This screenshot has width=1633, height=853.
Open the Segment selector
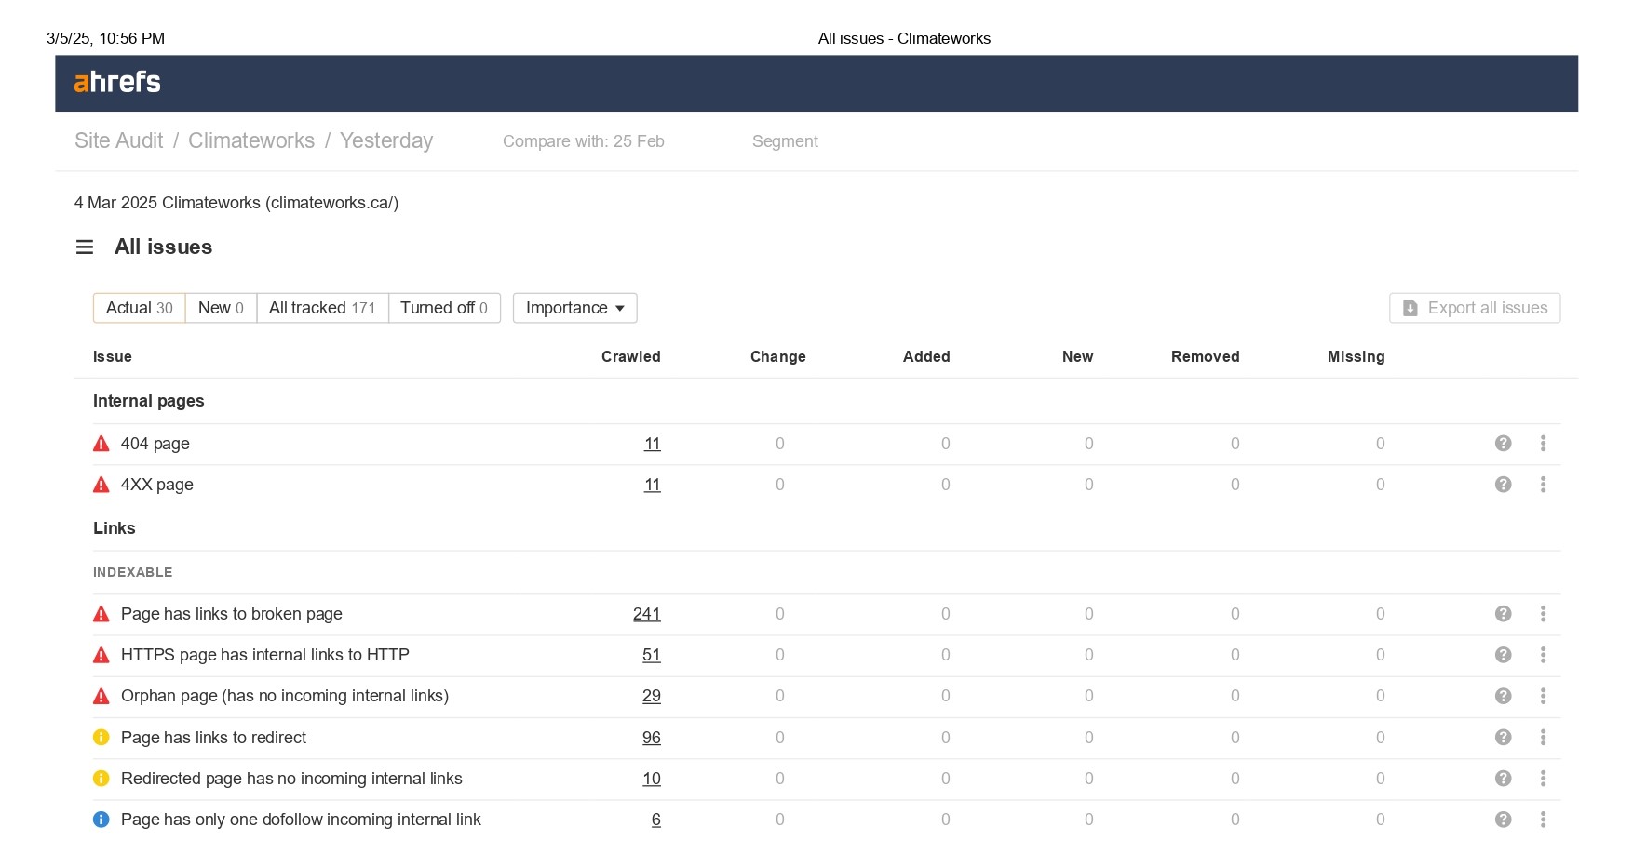tap(785, 141)
